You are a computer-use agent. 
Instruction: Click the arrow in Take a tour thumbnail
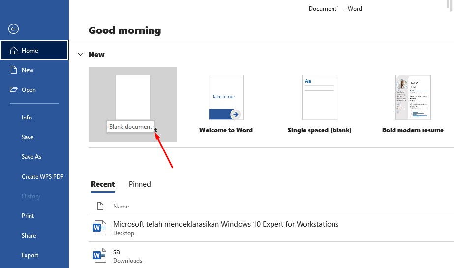236,114
